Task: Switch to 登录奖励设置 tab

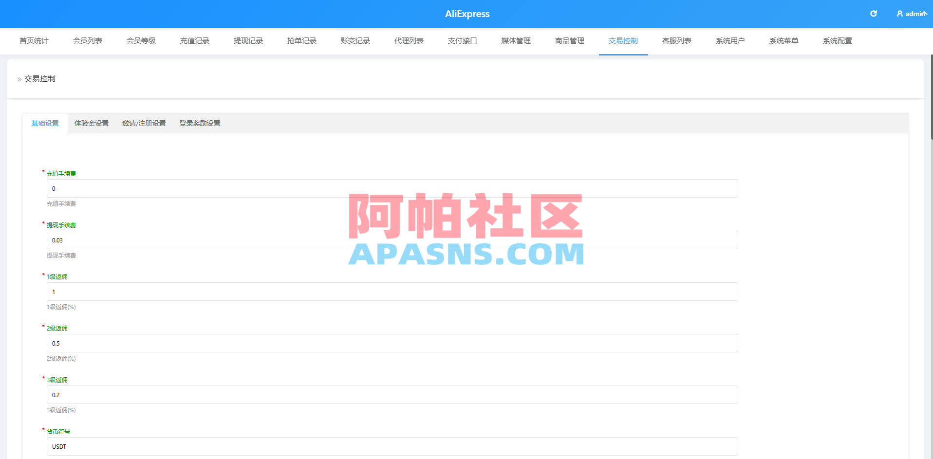Action: pyautogui.click(x=200, y=124)
